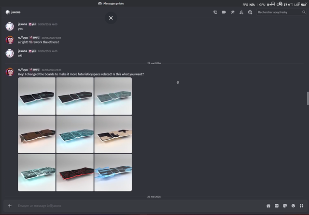Click the Yuyu username above "Hey!"
309x215 pixels.
(23, 70)
